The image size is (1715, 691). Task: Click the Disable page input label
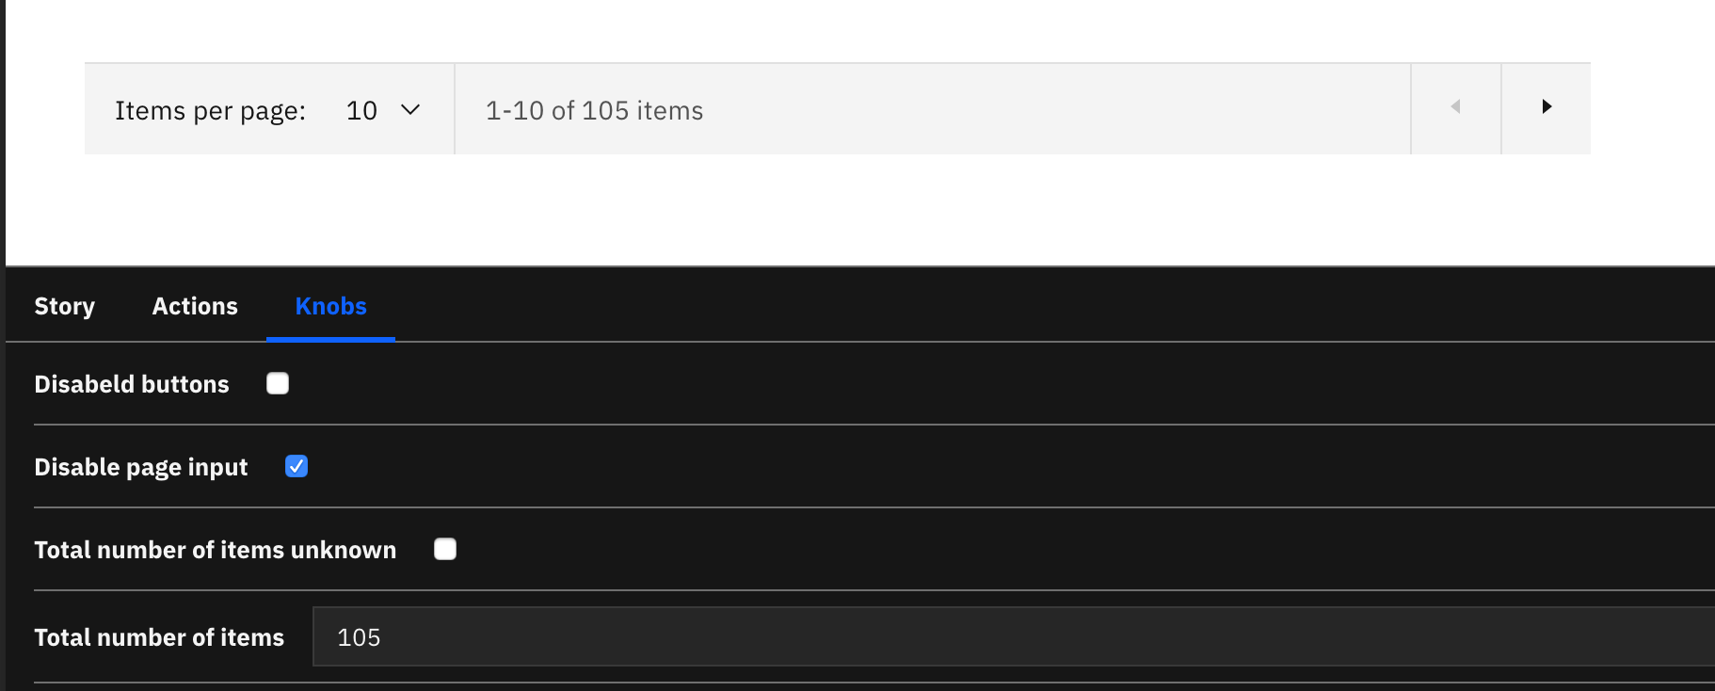point(140,466)
